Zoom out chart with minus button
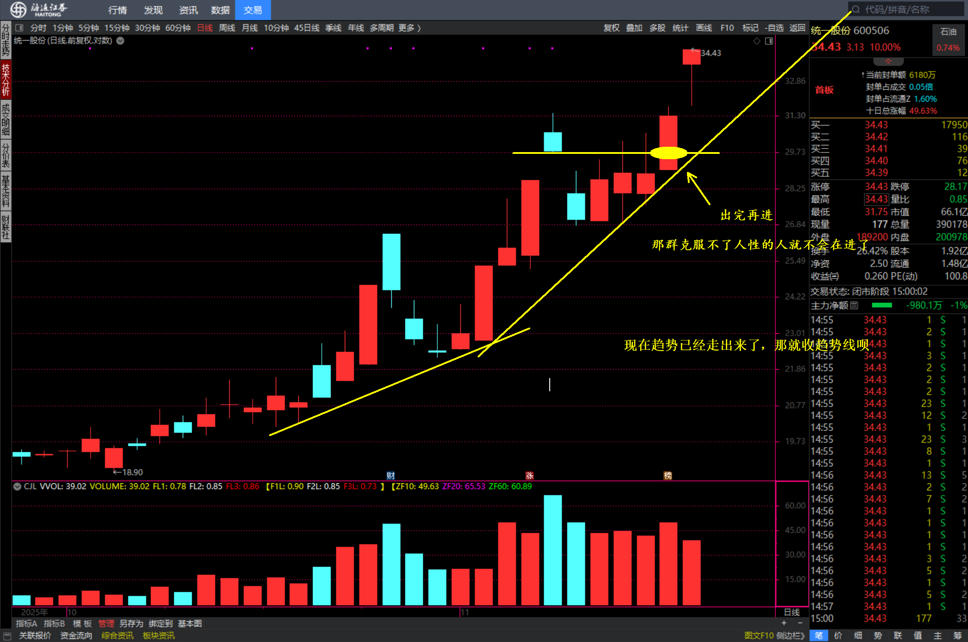 [x=800, y=623]
